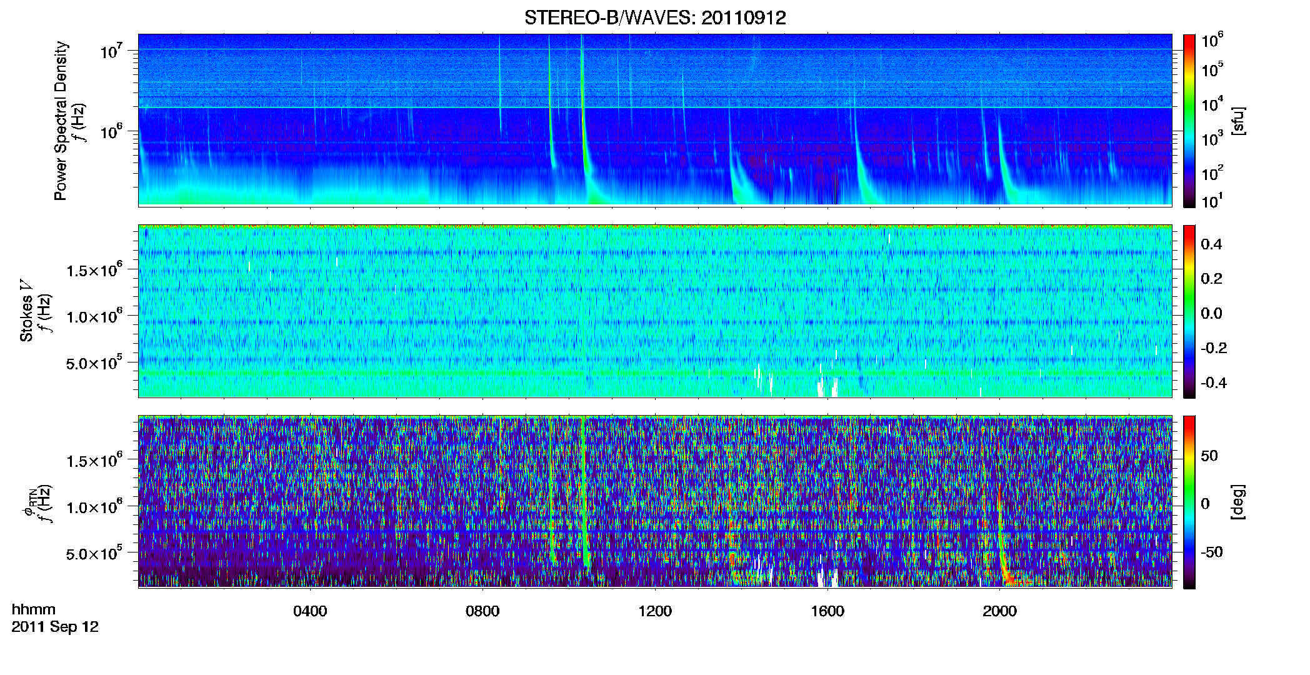Click the "0.4" label on the Stokes V color bar
Image resolution: width=1310 pixels, height=675 pixels.
(x=1211, y=244)
